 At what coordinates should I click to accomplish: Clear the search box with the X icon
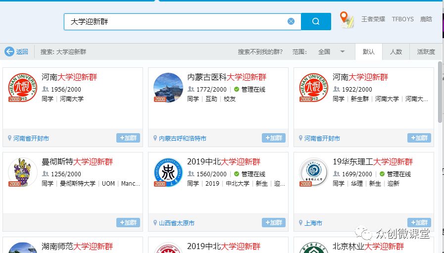(291, 21)
